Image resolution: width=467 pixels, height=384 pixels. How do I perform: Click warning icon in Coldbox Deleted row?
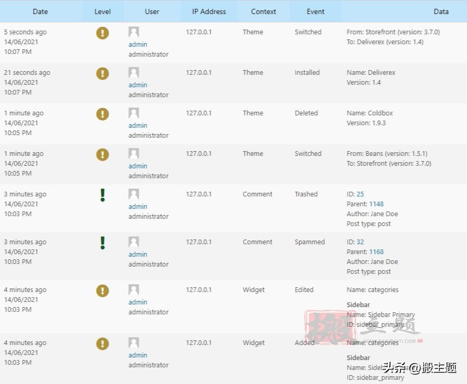pyautogui.click(x=102, y=114)
